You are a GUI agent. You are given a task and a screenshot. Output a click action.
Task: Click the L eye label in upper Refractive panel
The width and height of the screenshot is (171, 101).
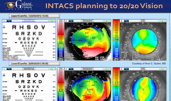pos(66,21)
